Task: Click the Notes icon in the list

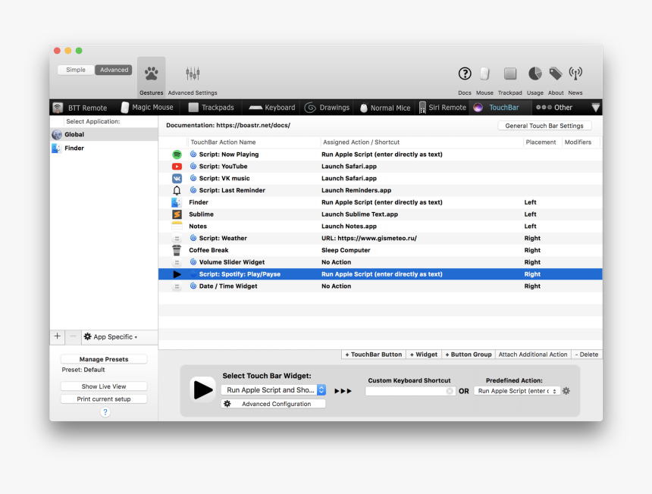Action: 177,227
